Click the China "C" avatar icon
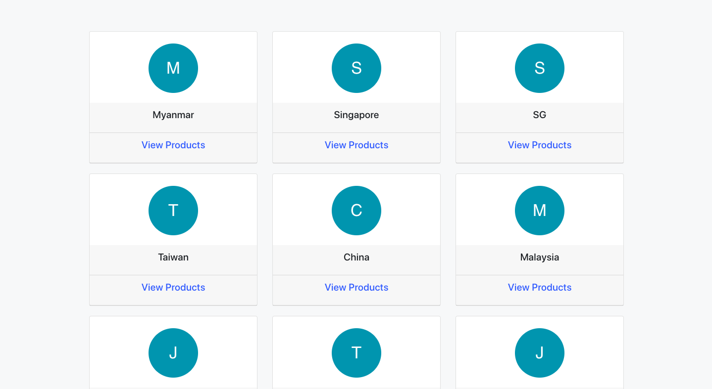The height and width of the screenshot is (389, 712). [356, 211]
